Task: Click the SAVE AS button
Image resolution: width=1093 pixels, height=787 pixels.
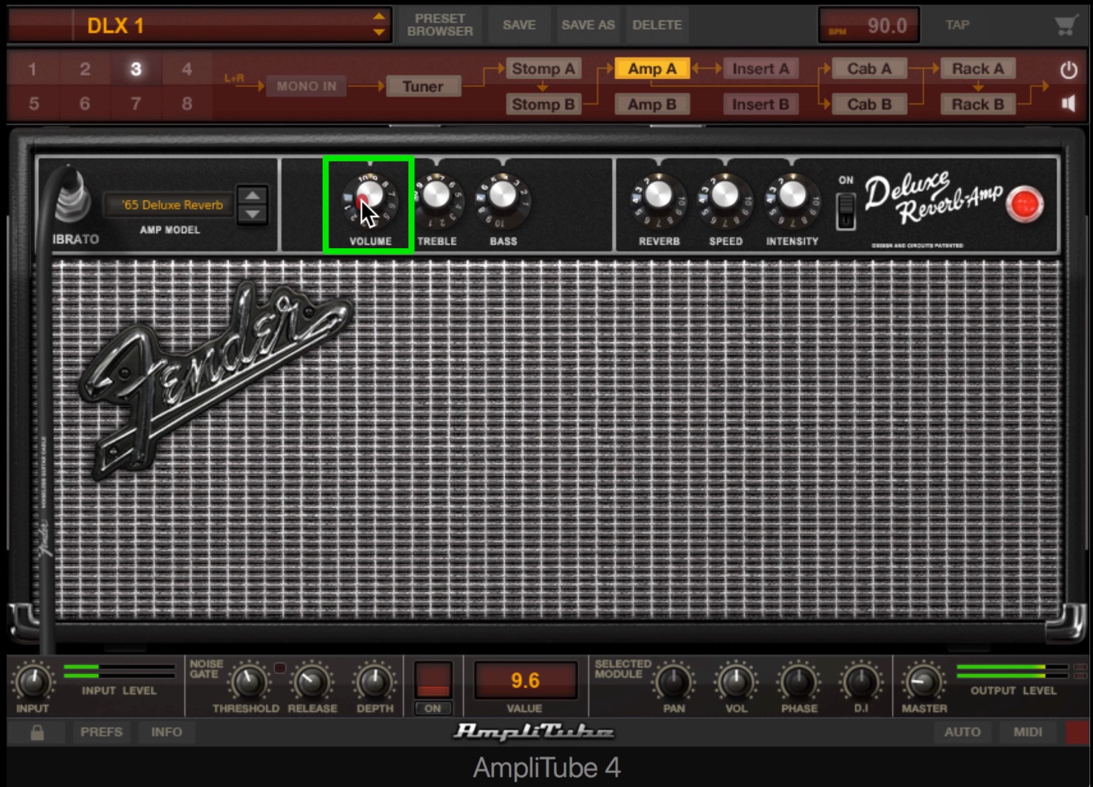Action: coord(588,25)
